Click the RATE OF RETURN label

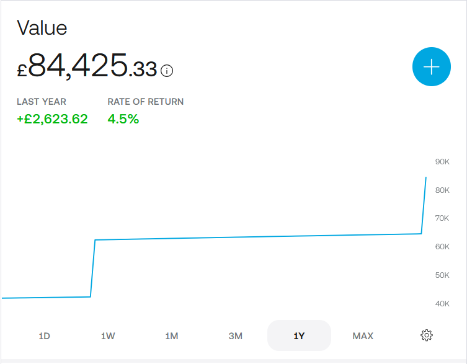146,102
